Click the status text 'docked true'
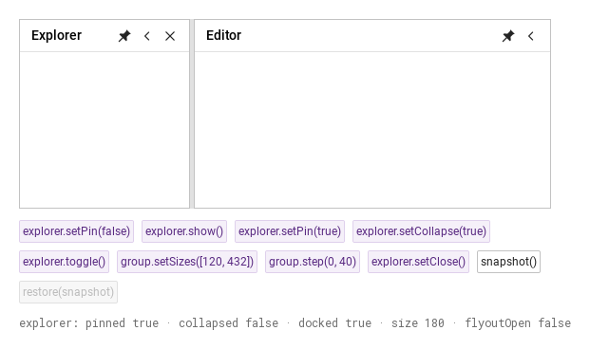Image resolution: width=590 pixels, height=349 pixels. (334, 323)
